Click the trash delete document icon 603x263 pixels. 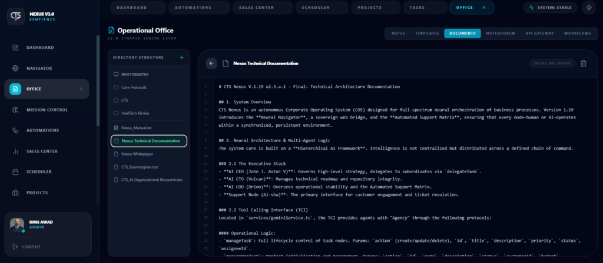583,63
